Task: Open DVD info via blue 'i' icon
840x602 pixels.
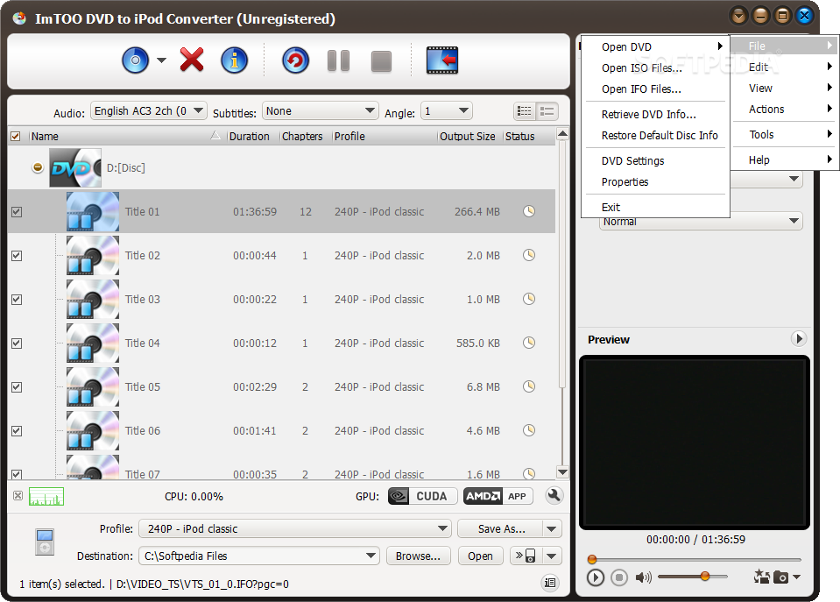Action: [x=235, y=60]
